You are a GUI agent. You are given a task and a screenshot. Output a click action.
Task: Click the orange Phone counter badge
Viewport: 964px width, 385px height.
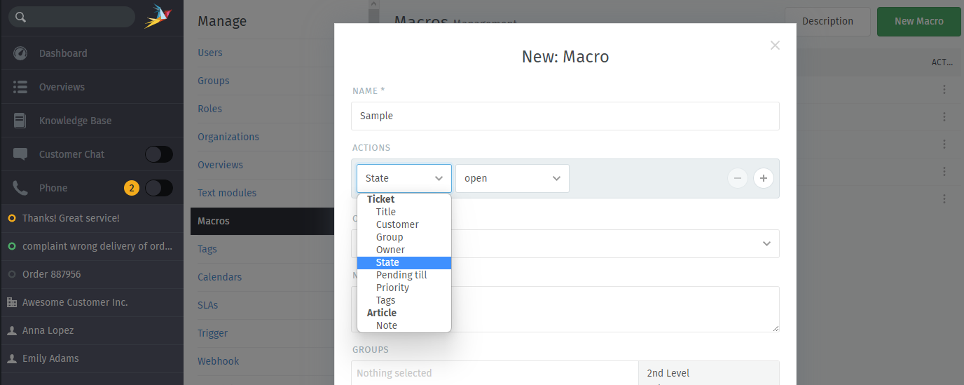(x=131, y=188)
